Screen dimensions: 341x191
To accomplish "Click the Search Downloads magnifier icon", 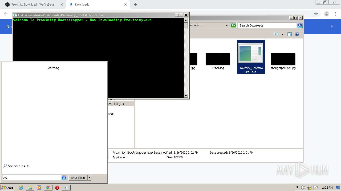I will tap(300, 25).
